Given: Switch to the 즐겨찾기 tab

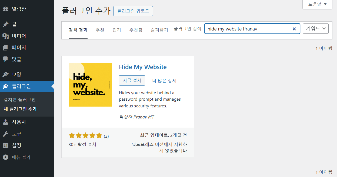Looking at the screenshot, I should (159, 30).
